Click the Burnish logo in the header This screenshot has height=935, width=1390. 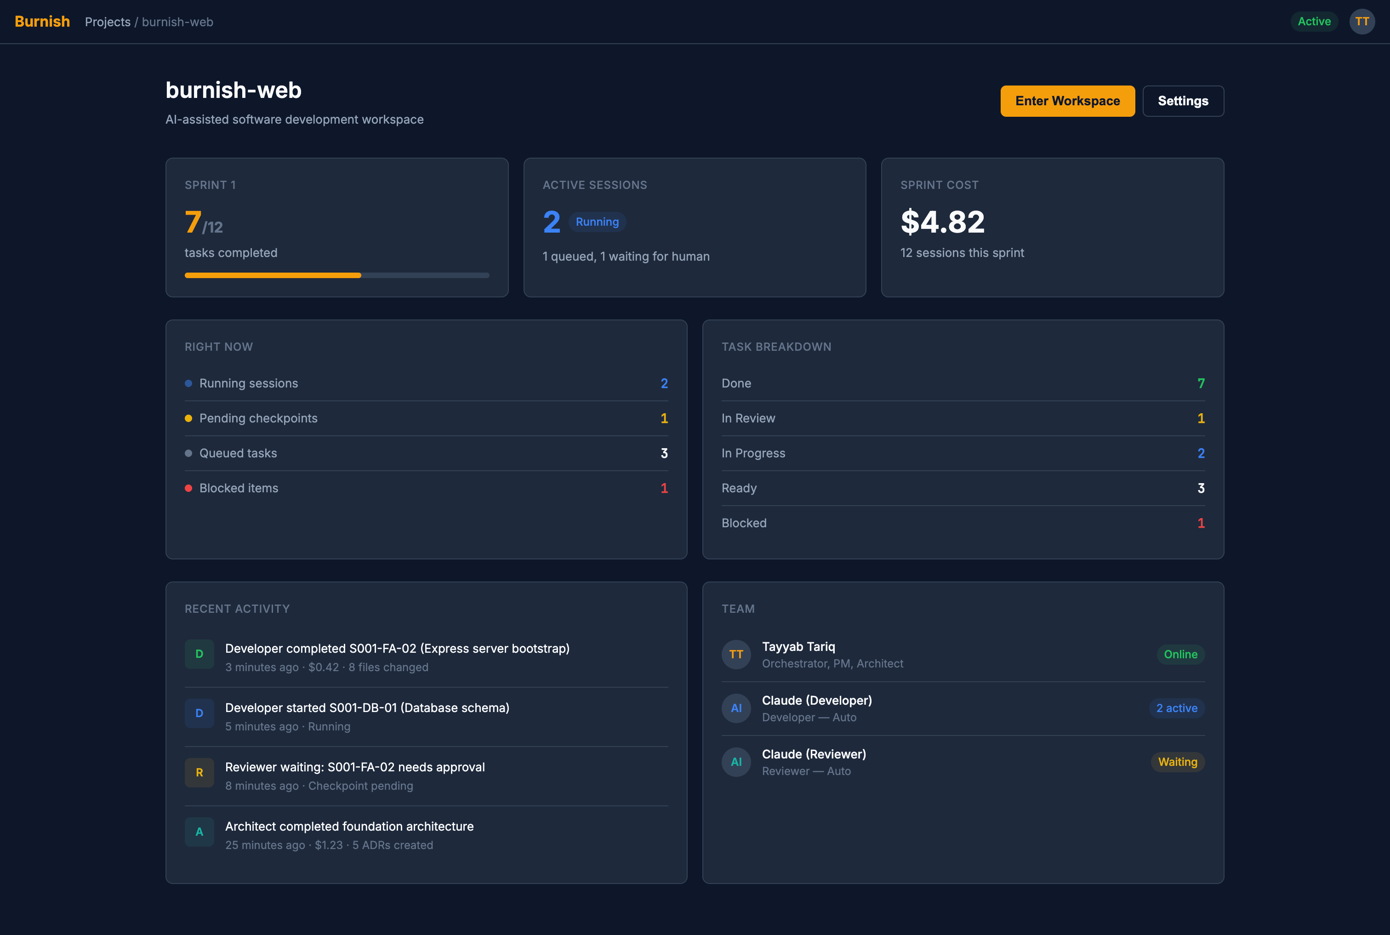click(x=42, y=22)
